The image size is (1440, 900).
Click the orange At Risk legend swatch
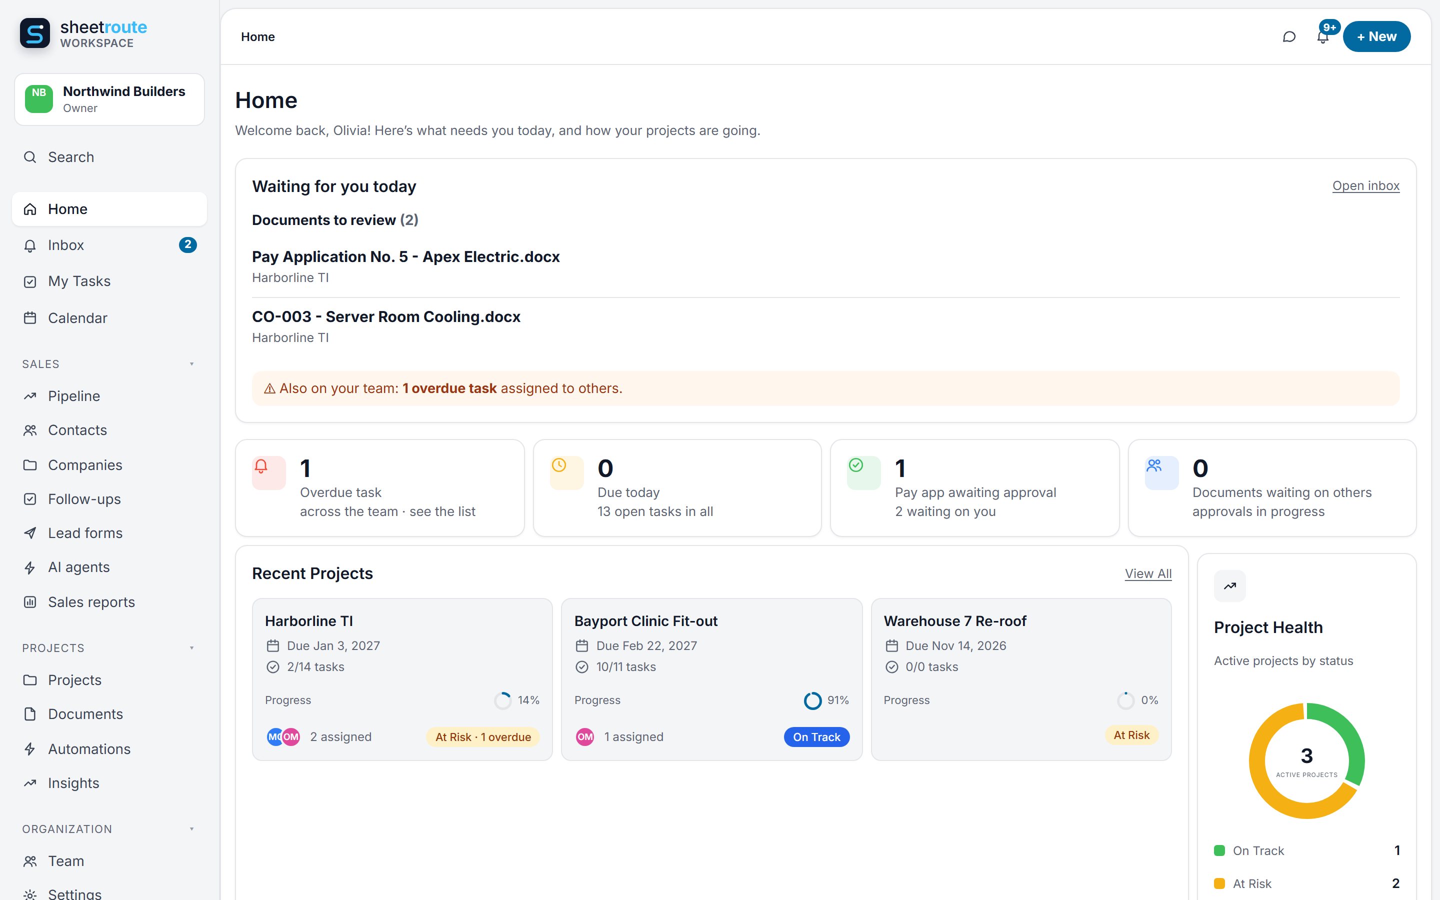(x=1219, y=884)
